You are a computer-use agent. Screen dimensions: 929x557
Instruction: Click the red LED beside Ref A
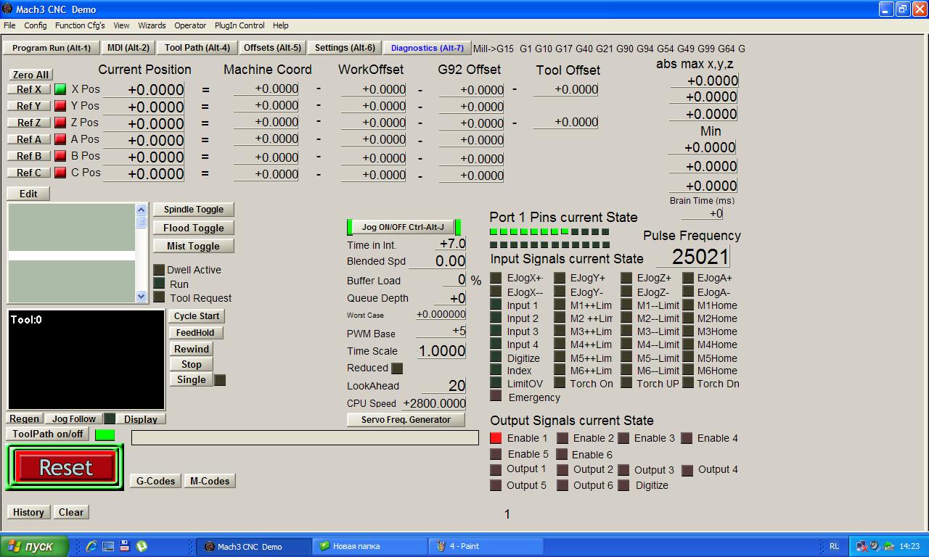click(60, 139)
